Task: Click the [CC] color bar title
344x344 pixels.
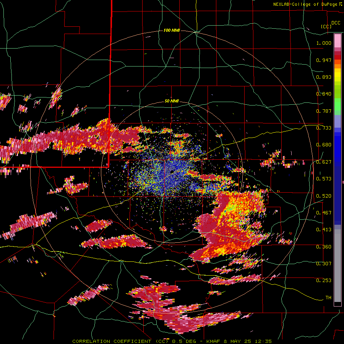Action: [x=326, y=26]
